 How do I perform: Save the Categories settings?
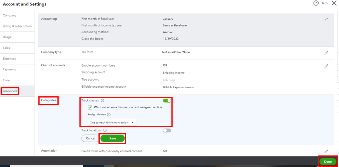tap(113, 138)
